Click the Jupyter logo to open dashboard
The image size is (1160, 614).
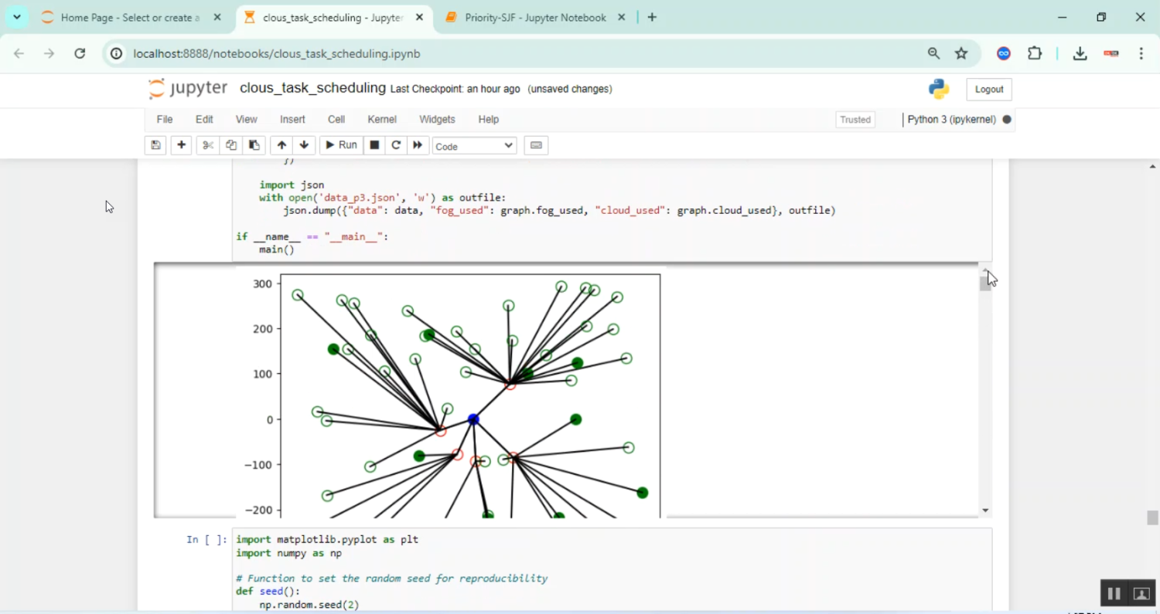pyautogui.click(x=187, y=88)
